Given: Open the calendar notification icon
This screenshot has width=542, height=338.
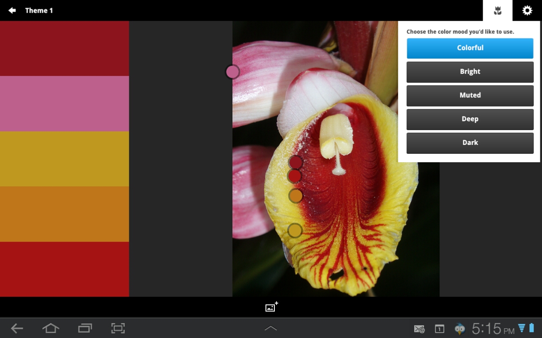Looking at the screenshot, I should (x=440, y=329).
